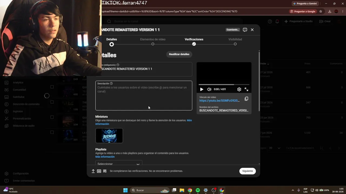The image size is (346, 194).
Task: Open the youtu.be video link
Action: (x=219, y=101)
